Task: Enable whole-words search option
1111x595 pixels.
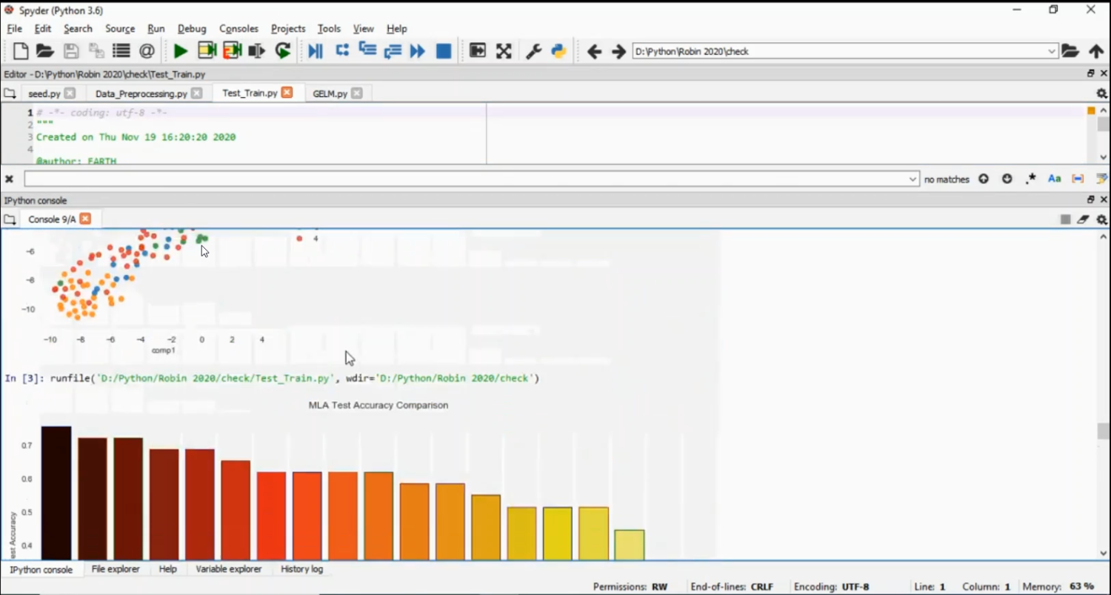Action: [x=1078, y=179]
